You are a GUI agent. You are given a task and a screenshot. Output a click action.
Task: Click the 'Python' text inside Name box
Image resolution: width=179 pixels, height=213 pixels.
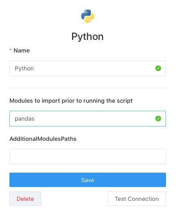[24, 69]
